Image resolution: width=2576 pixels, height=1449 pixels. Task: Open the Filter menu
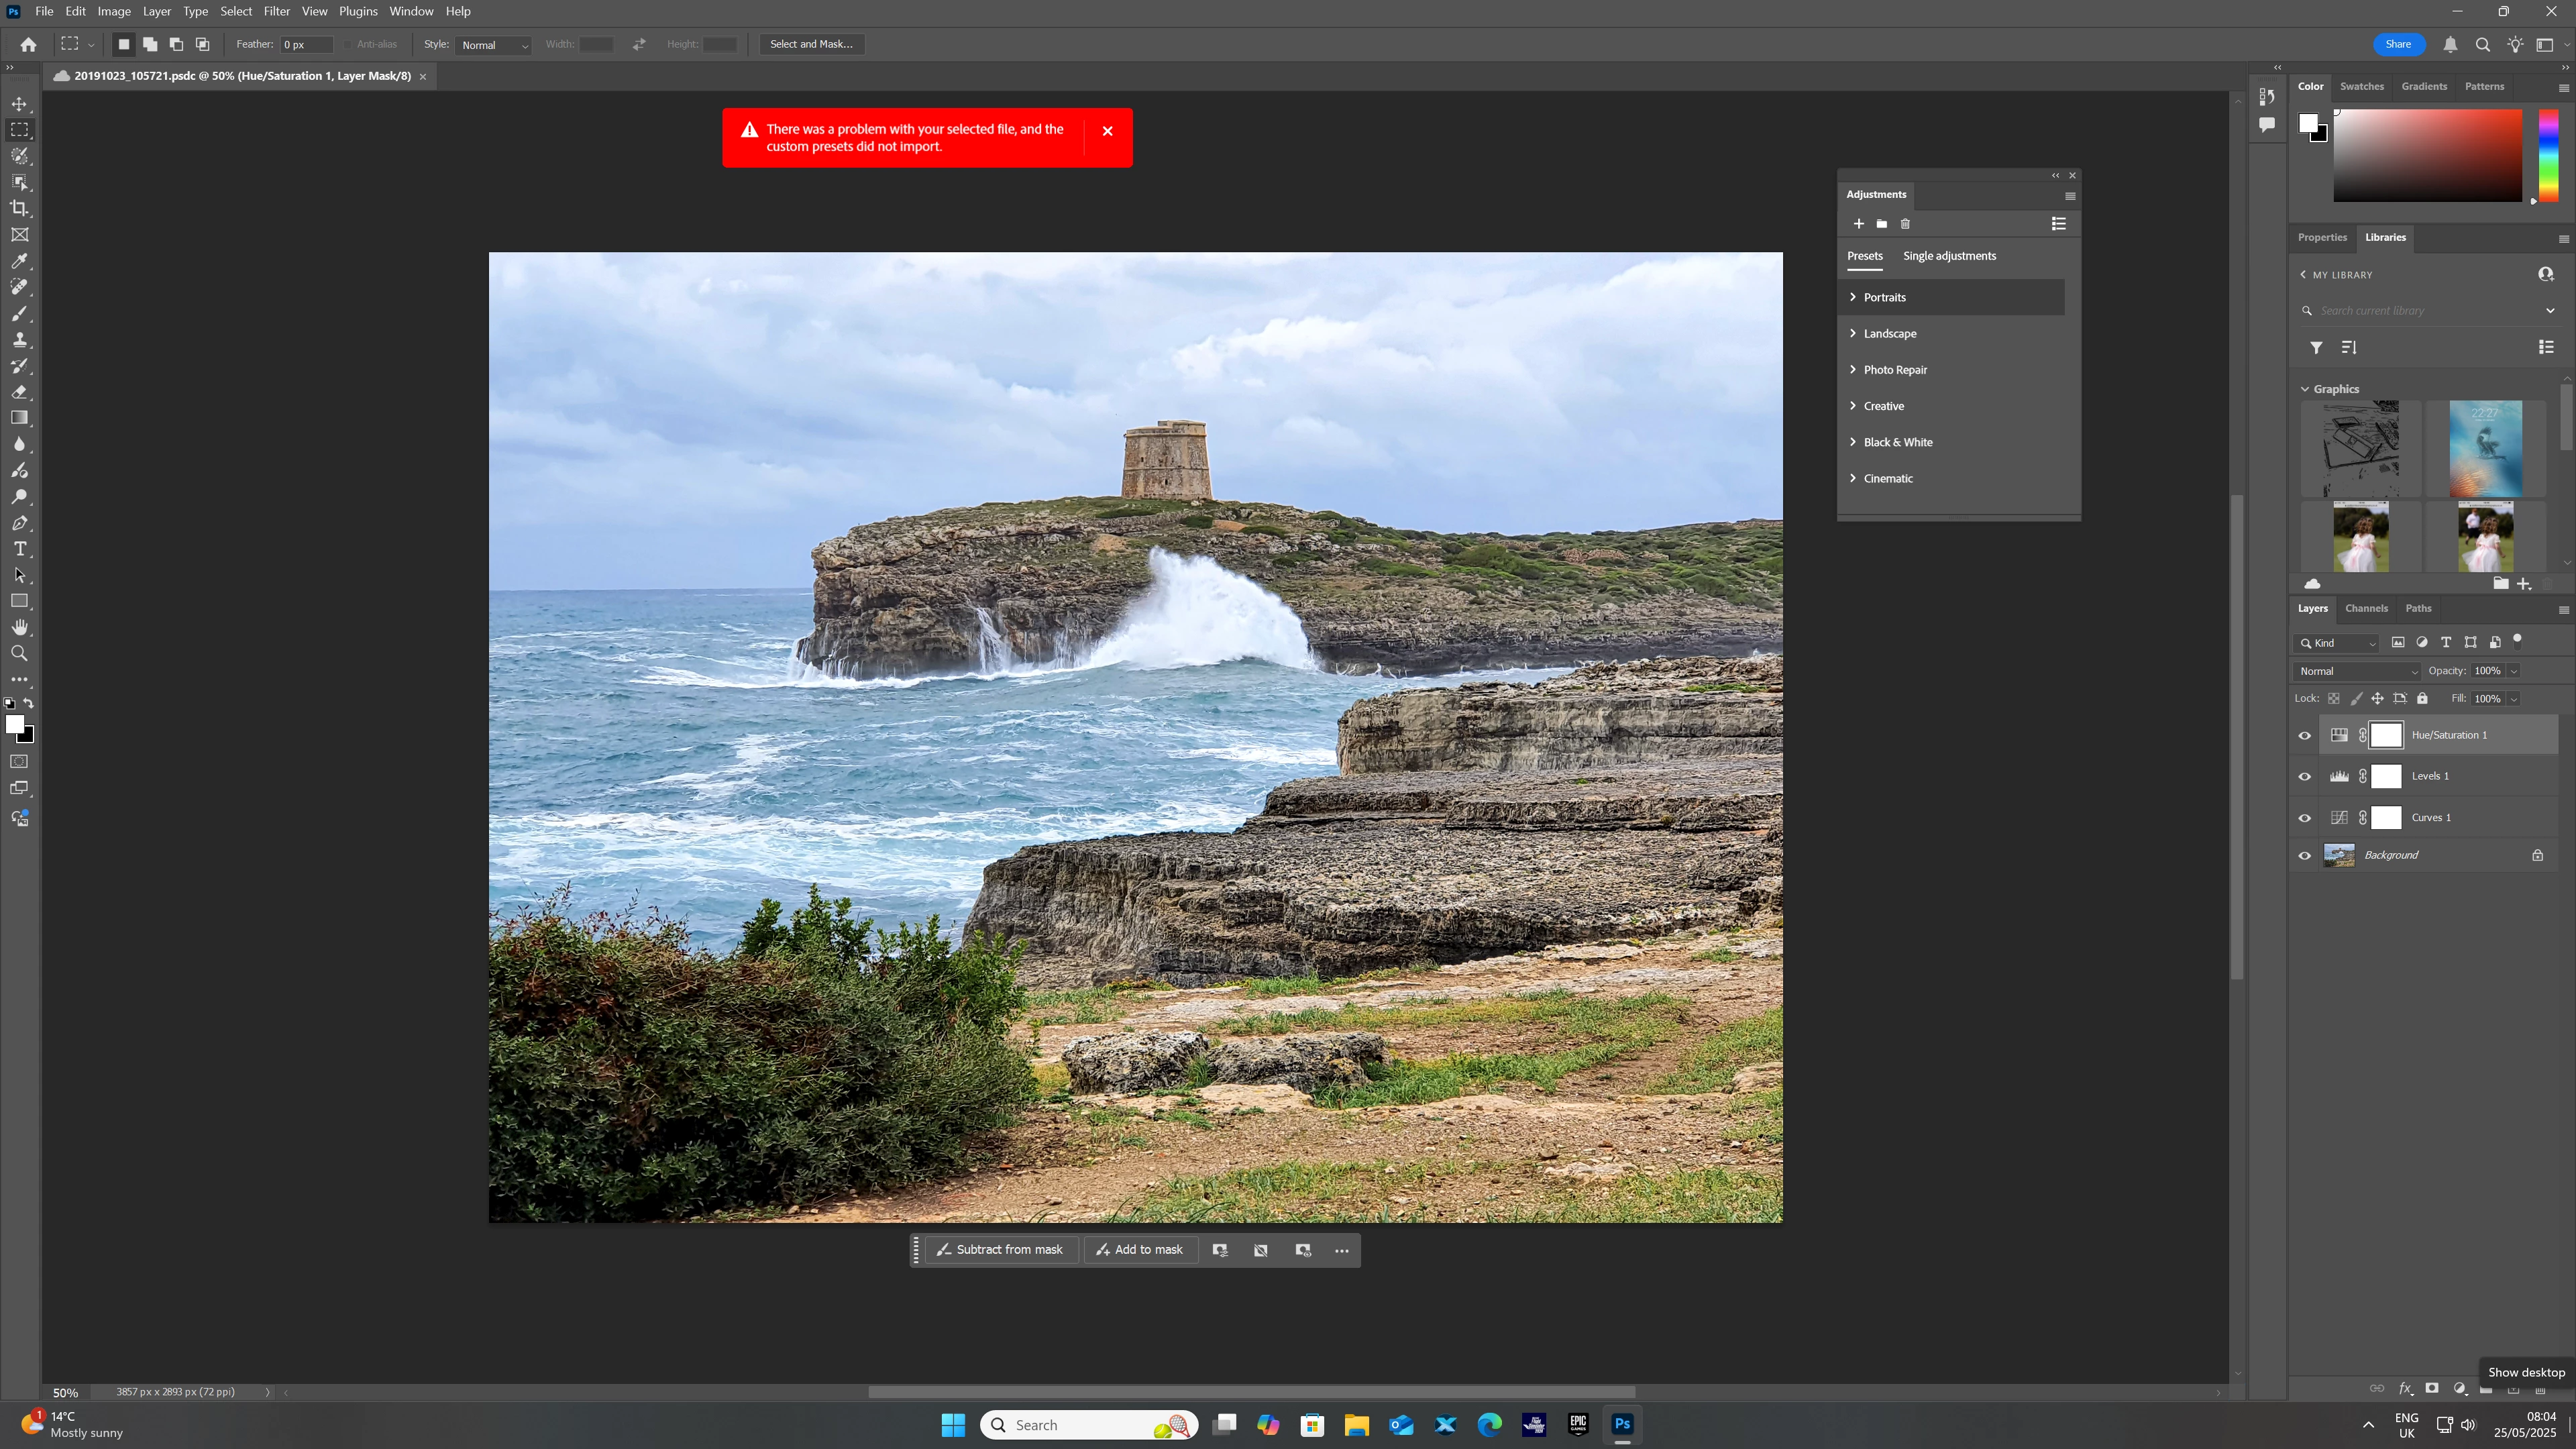pos(276,11)
